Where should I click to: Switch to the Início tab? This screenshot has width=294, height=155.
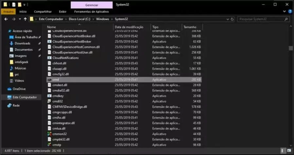[23, 12]
